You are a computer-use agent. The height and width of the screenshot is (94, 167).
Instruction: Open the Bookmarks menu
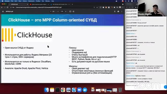(x=31, y=1)
